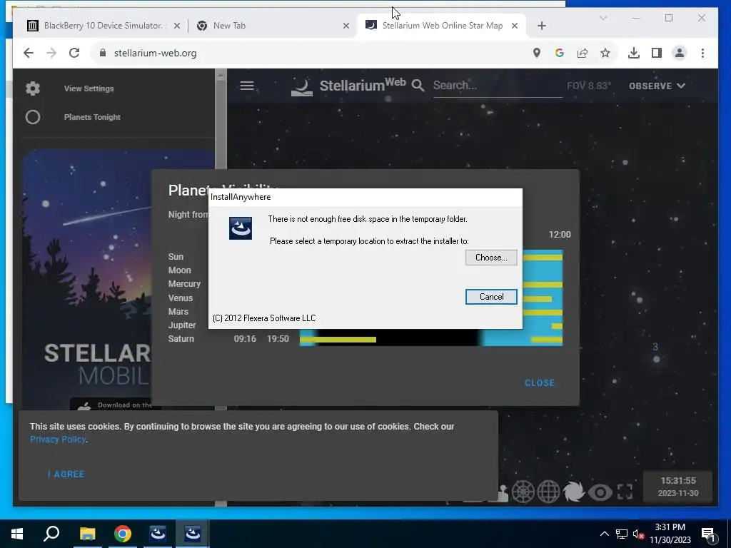Toggle deep sky objects galaxy icon
This screenshot has width=731, height=548.
[x=573, y=492]
